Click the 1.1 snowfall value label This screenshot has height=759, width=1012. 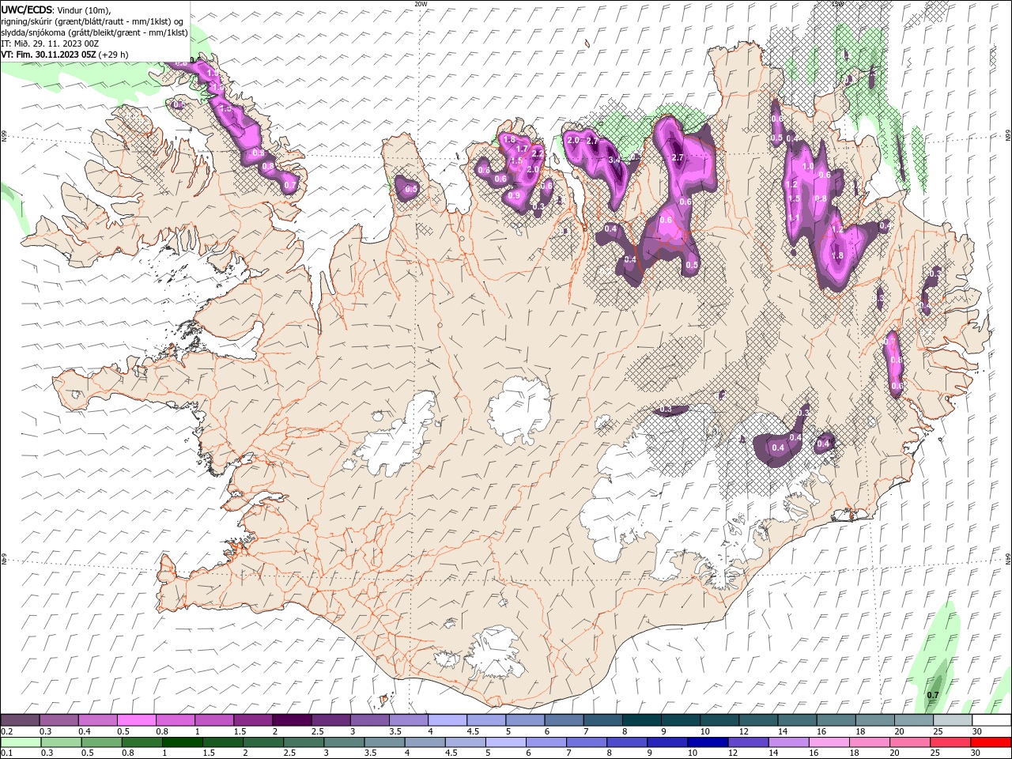(x=794, y=218)
